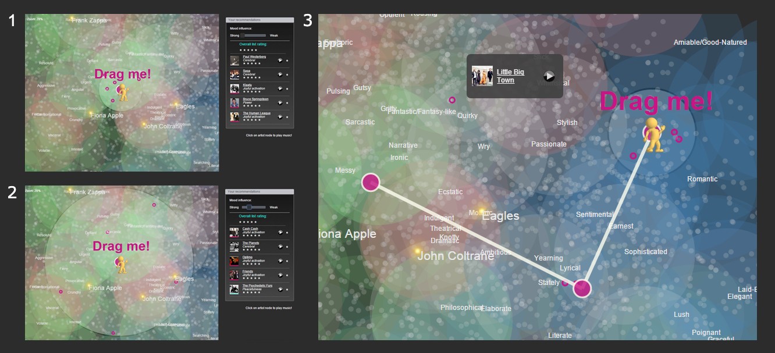Image resolution: width=775 pixels, height=353 pixels.
Task: Rate Friends using its star row
Action: (251, 279)
